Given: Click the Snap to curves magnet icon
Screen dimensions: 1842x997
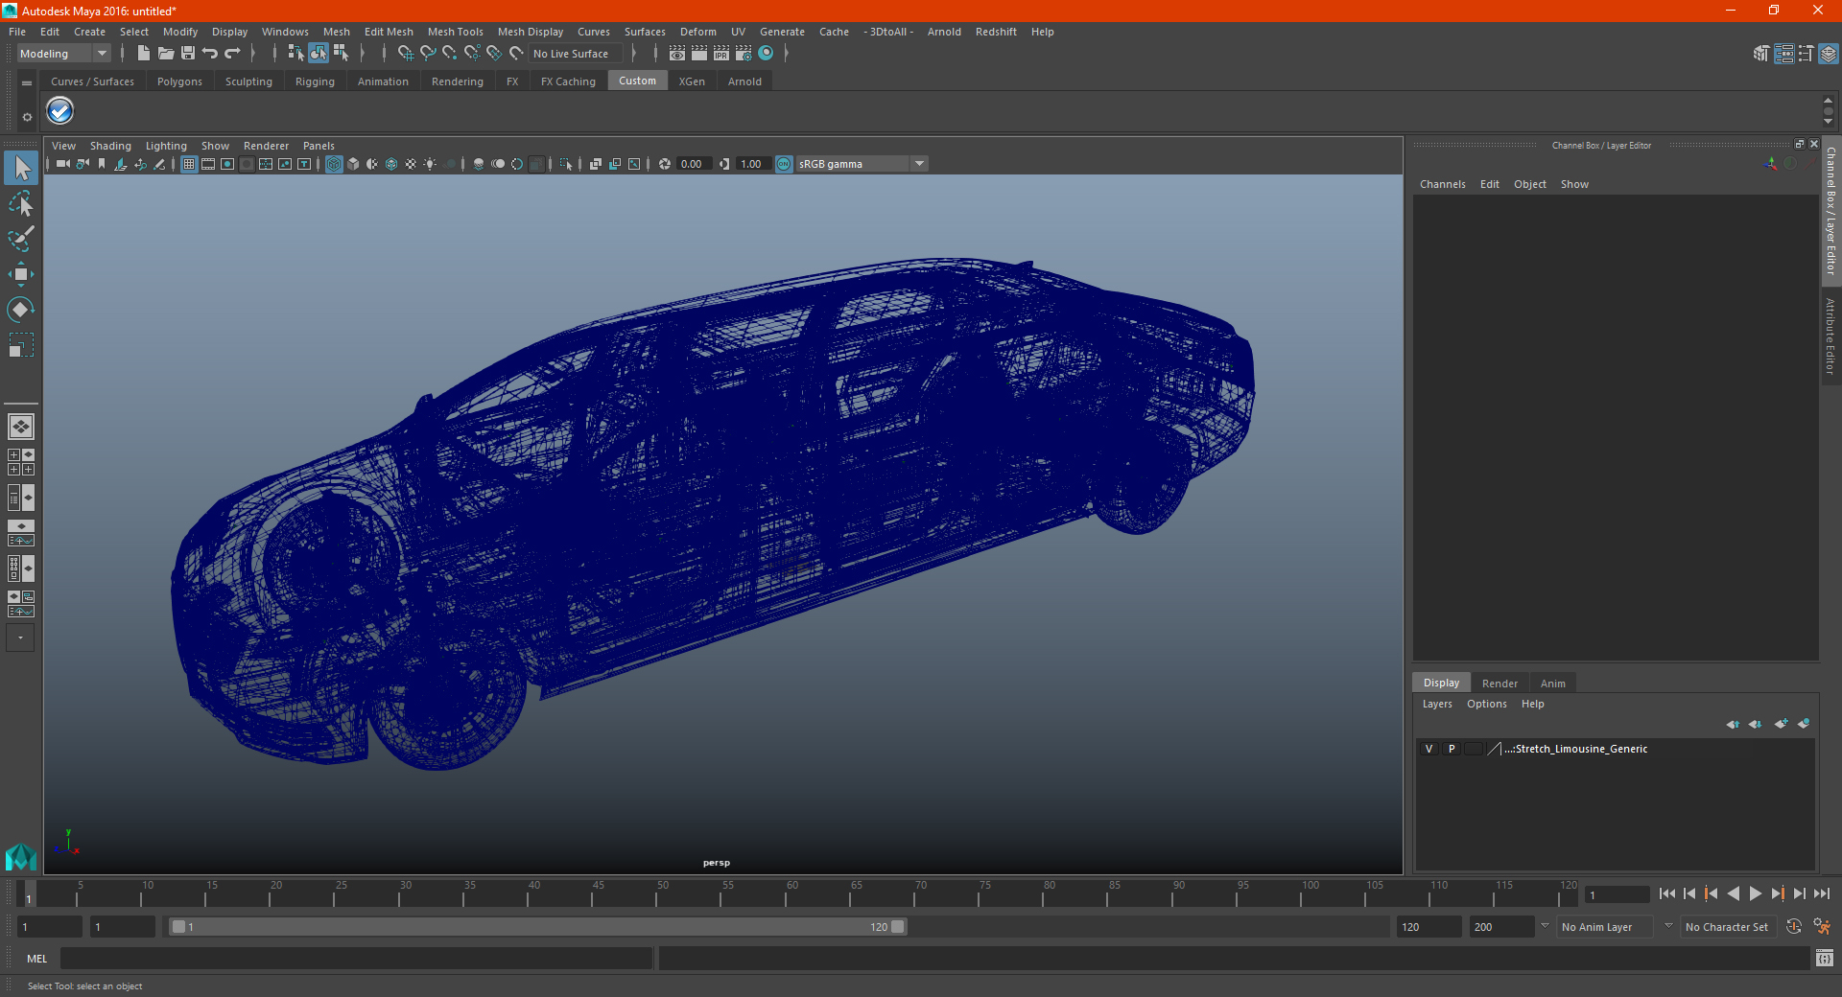Looking at the screenshot, I should 428,54.
